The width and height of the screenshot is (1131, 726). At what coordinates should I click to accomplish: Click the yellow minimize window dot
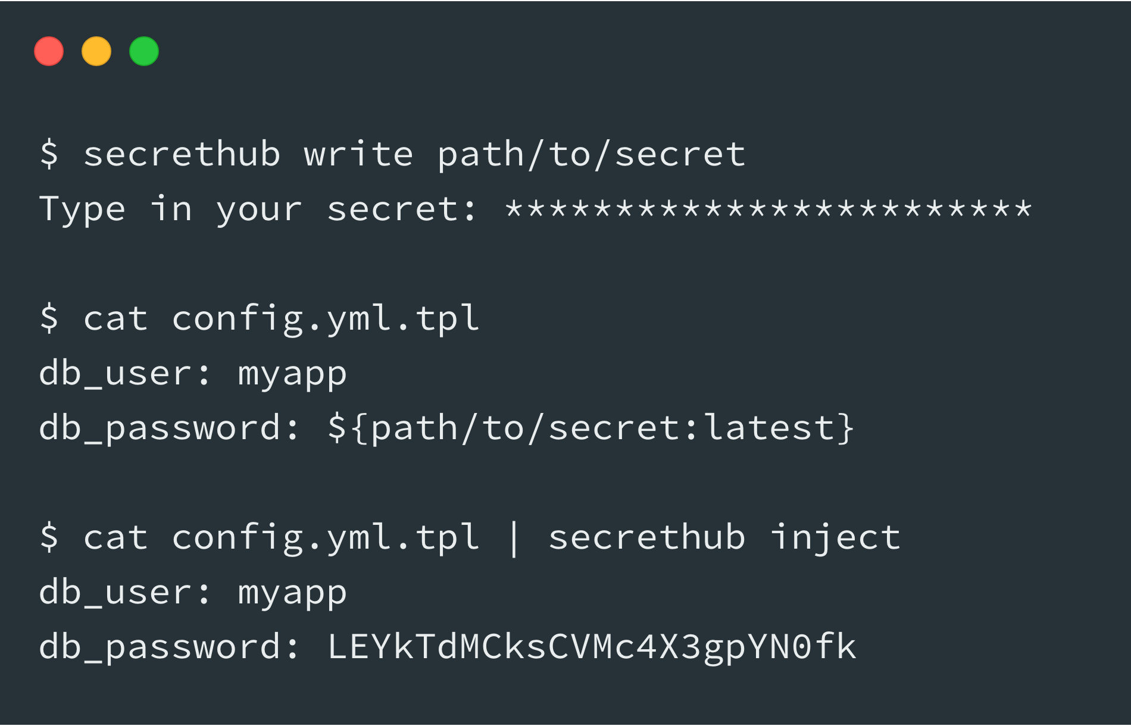(x=96, y=51)
